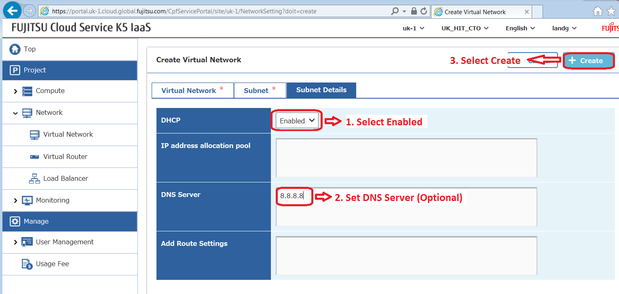619x294 pixels.
Task: Click the Virtual Router icon
Action: click(35, 157)
